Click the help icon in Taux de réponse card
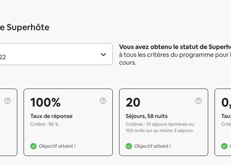 103,101
